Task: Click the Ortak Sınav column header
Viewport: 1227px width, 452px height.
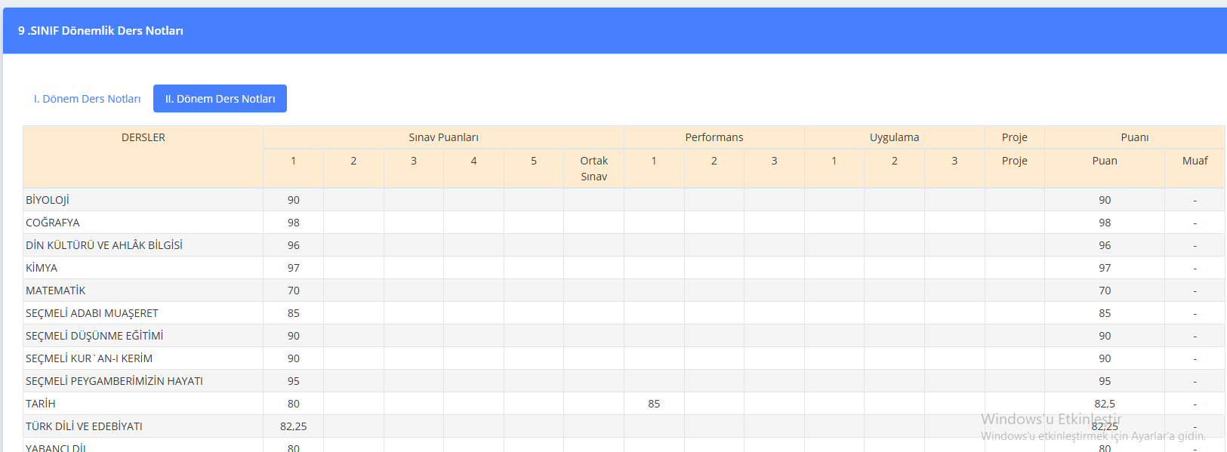Action: pyautogui.click(x=593, y=168)
